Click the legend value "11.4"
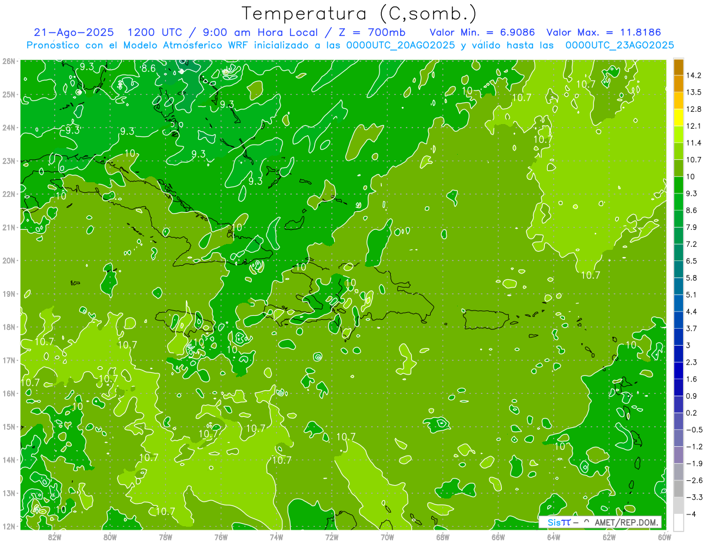The height and width of the screenshot is (545, 706). pyautogui.click(x=694, y=143)
